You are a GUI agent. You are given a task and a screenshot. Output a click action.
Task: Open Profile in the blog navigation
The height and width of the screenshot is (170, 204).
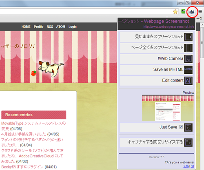[39, 26]
